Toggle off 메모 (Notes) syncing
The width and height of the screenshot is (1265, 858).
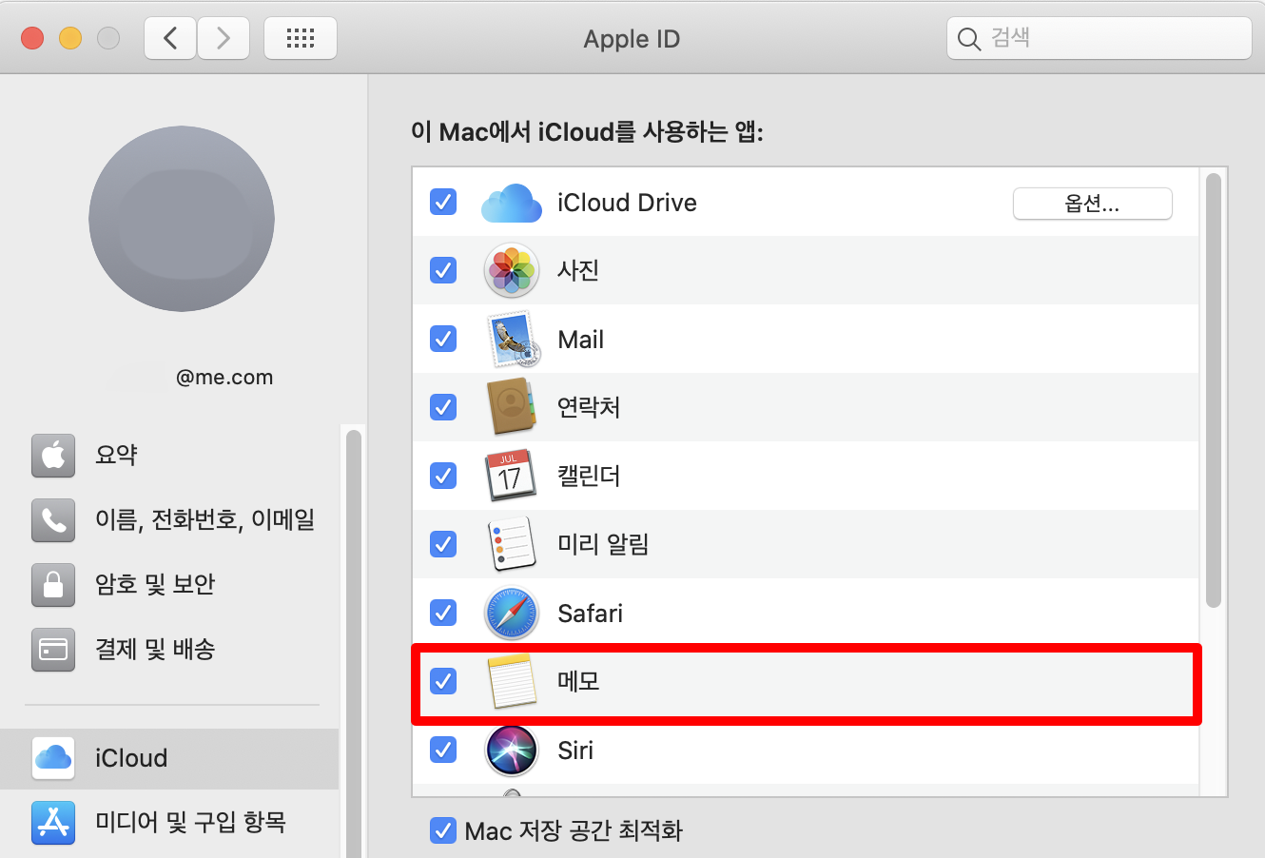[443, 681]
